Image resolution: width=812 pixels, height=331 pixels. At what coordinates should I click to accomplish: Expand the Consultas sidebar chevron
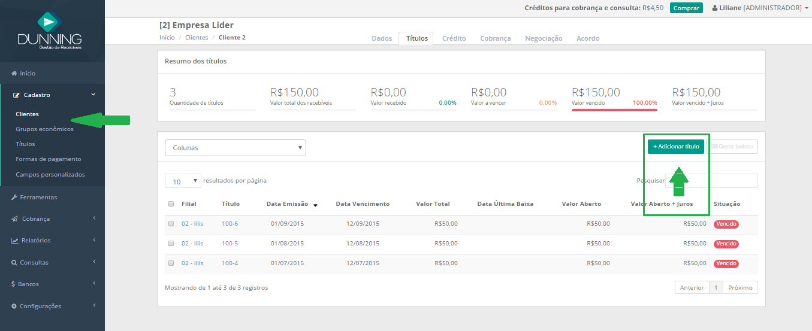pyautogui.click(x=94, y=262)
